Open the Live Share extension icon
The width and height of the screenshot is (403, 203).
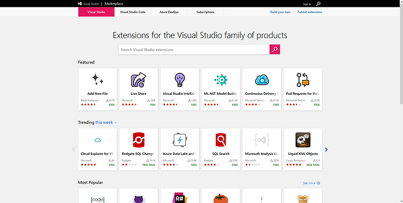[x=139, y=80]
